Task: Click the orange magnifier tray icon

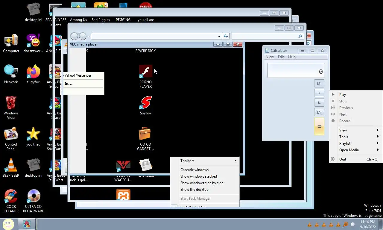Action: pyautogui.click(x=346, y=224)
